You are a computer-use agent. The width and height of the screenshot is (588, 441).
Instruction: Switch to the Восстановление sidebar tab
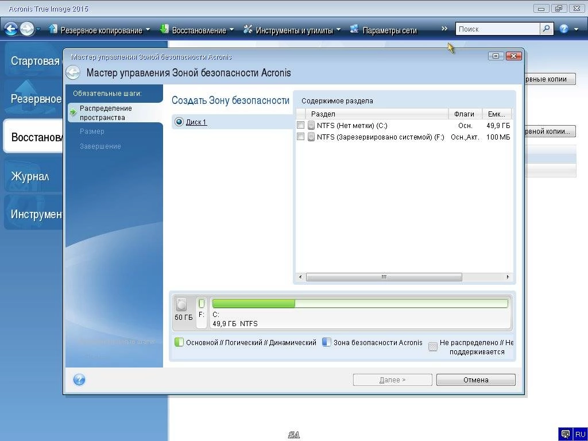coord(33,137)
